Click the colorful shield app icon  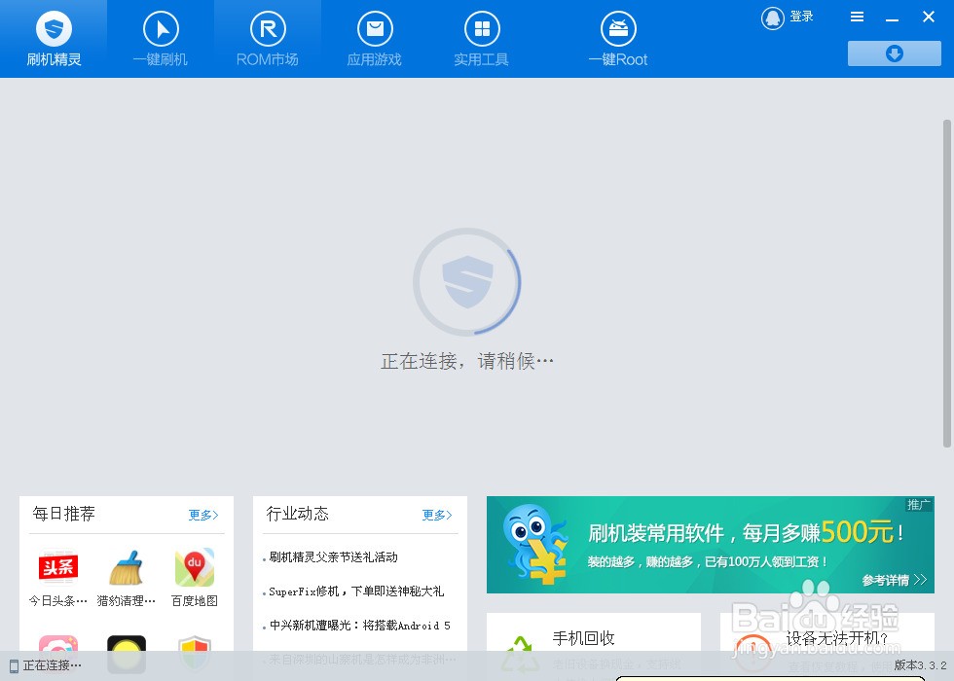[194, 652]
